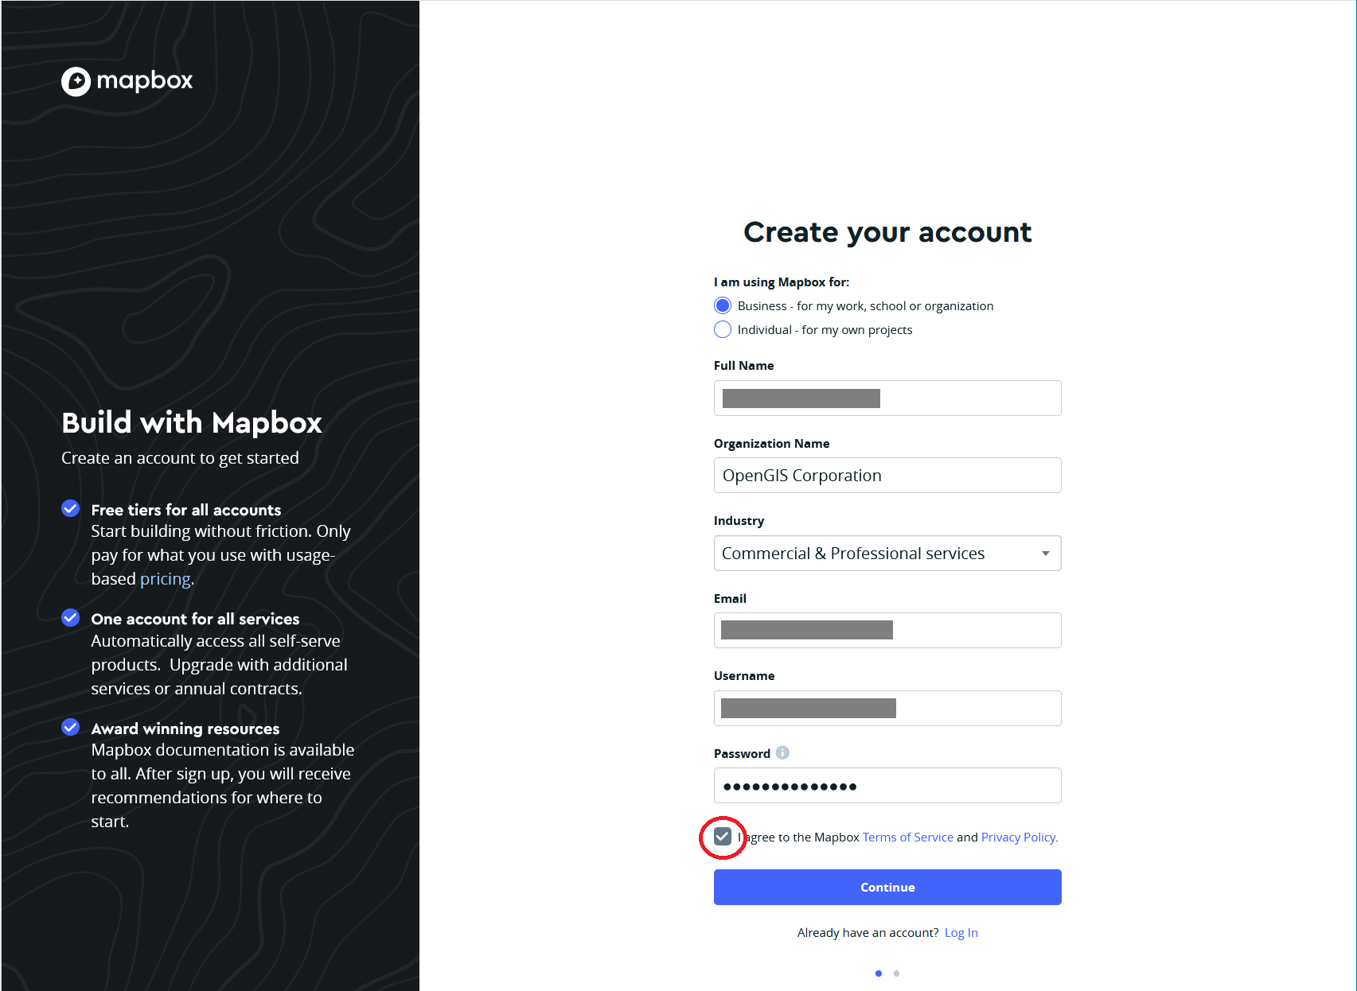The image size is (1357, 991).
Task: Click the Industry dropdown arrow
Action: pyautogui.click(x=1045, y=554)
